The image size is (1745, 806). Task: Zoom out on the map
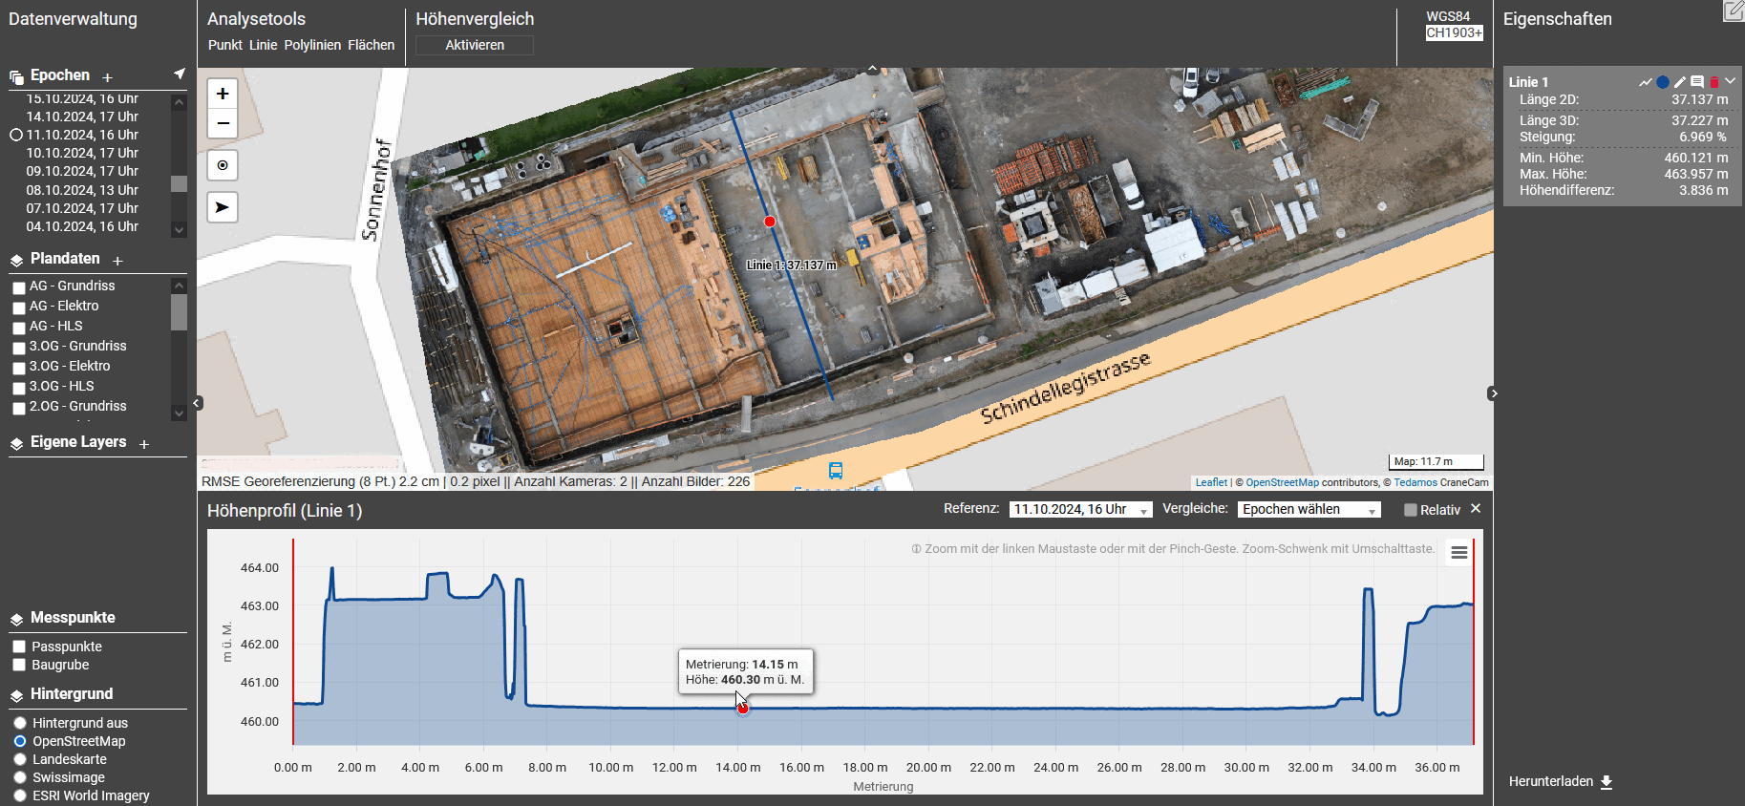223,123
